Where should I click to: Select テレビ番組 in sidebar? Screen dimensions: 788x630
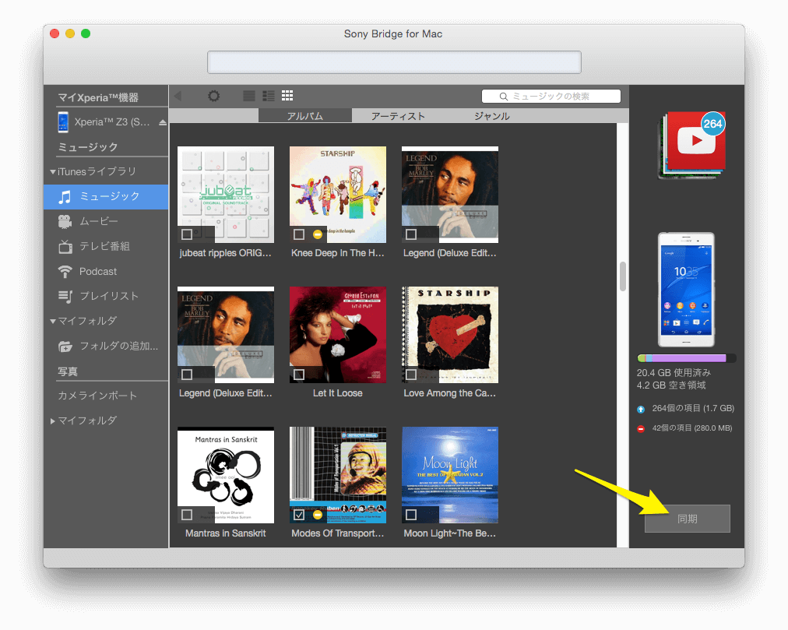coord(106,246)
